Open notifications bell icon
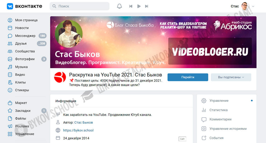The width and height of the screenshot is (266, 143). click(119, 6)
